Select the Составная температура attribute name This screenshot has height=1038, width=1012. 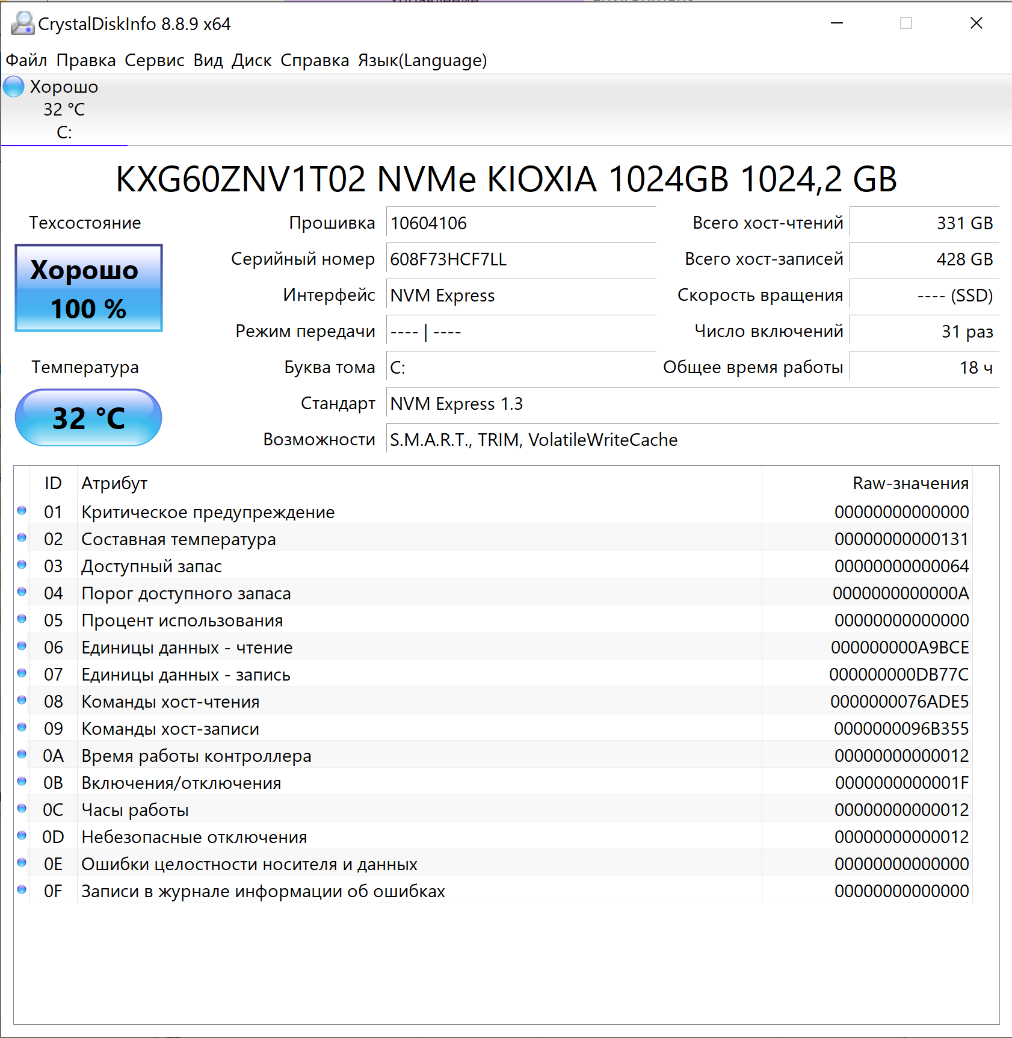179,539
